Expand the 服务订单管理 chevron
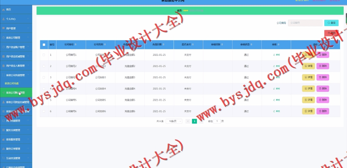The height and width of the screenshot is (168, 347). (28, 149)
